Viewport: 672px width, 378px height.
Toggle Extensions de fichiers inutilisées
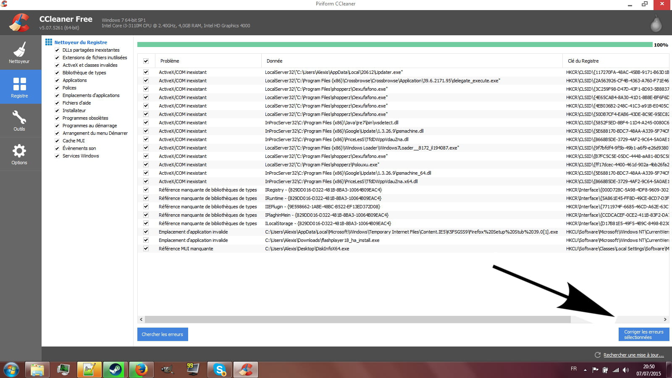point(57,58)
